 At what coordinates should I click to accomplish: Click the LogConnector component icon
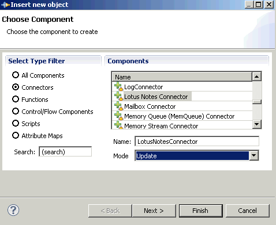(118, 86)
